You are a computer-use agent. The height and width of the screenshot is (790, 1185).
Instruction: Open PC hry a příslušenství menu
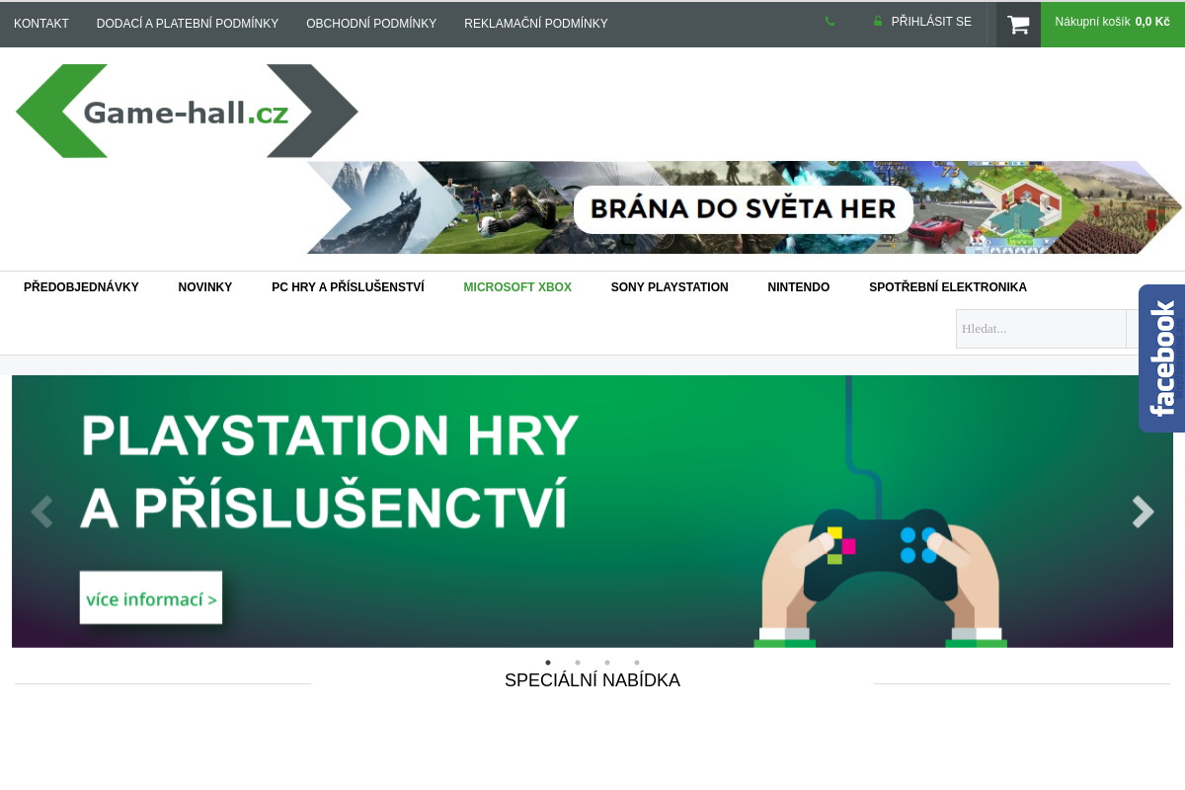[348, 287]
